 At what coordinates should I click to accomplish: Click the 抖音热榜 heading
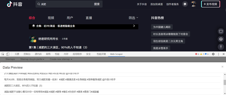[x=157, y=18]
